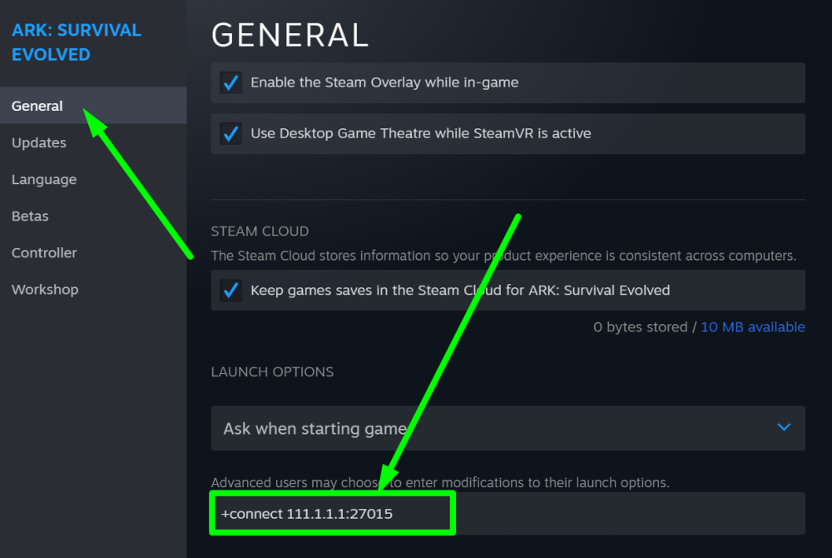832x558 pixels.
Task: Click the +connect 111.1.1.1:27015 text
Action: (307, 514)
